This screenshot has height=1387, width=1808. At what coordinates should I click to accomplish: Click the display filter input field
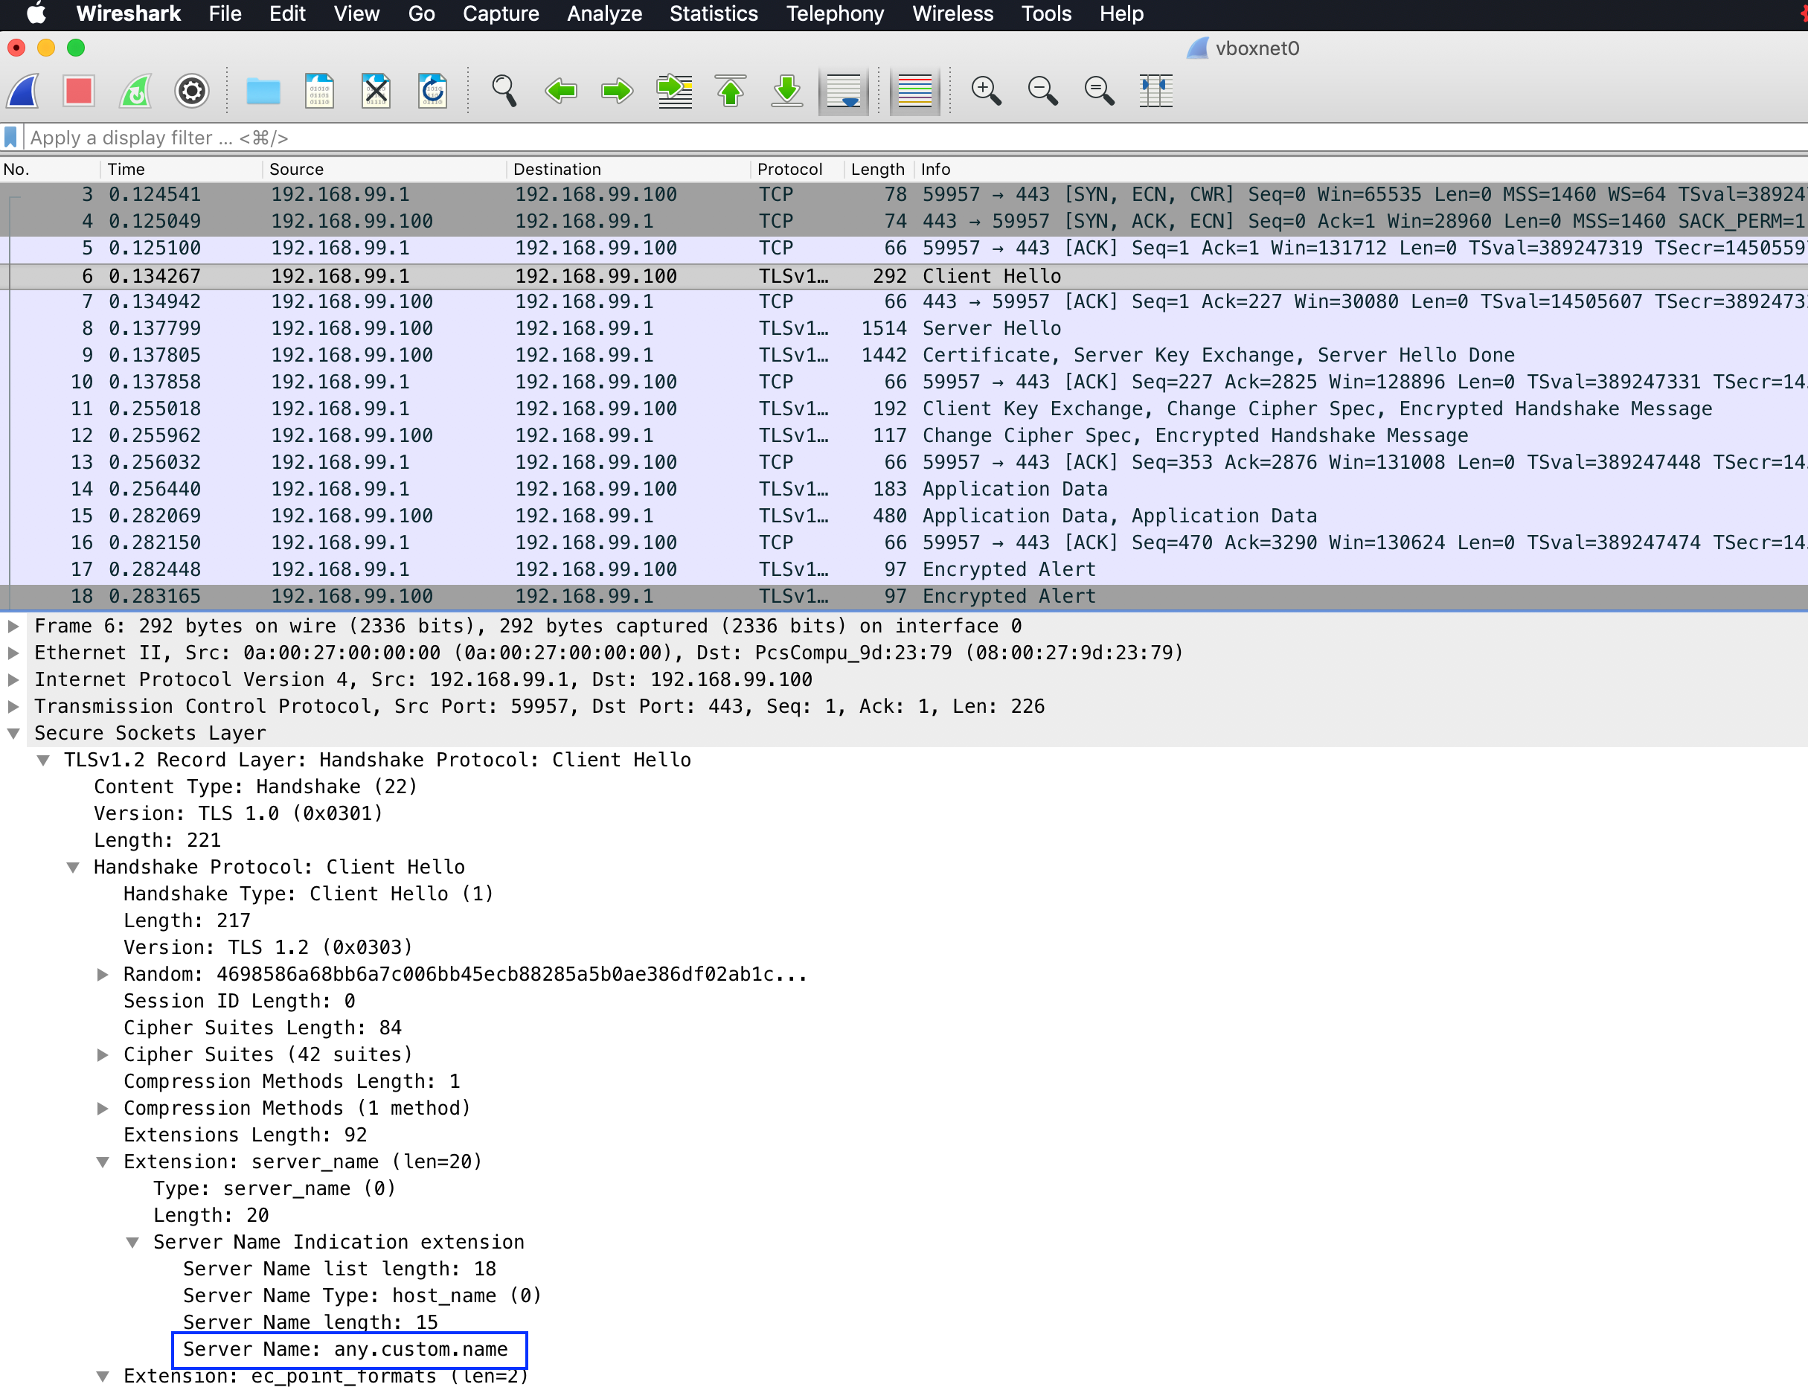(914, 137)
